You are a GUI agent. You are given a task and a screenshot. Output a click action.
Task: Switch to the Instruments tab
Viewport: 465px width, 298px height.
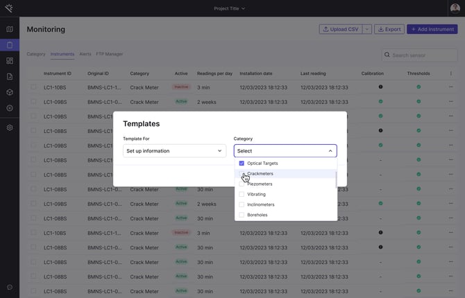pos(62,54)
